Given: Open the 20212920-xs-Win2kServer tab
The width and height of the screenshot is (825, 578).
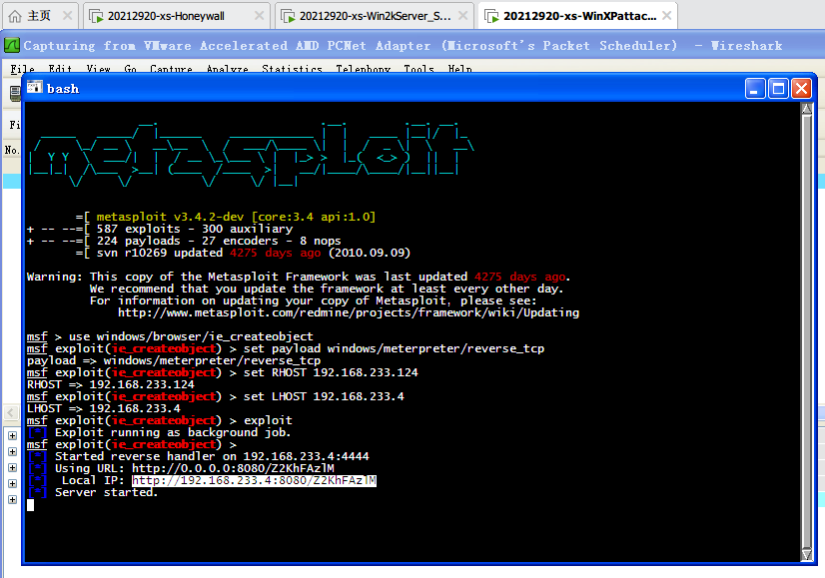Looking at the screenshot, I should [375, 16].
